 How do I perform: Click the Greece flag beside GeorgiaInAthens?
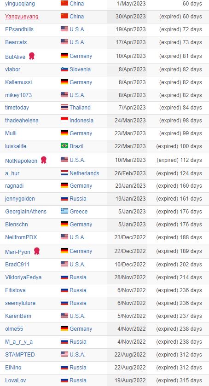point(64,211)
